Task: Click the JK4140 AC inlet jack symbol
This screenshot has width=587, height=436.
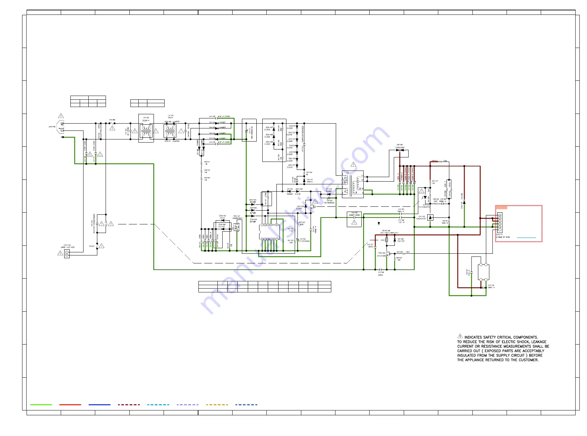Action: (61, 127)
